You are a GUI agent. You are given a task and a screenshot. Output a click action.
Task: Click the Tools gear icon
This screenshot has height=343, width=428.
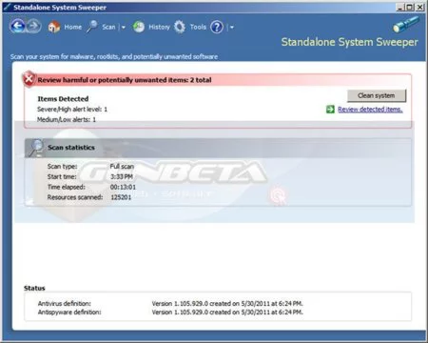tap(180, 27)
